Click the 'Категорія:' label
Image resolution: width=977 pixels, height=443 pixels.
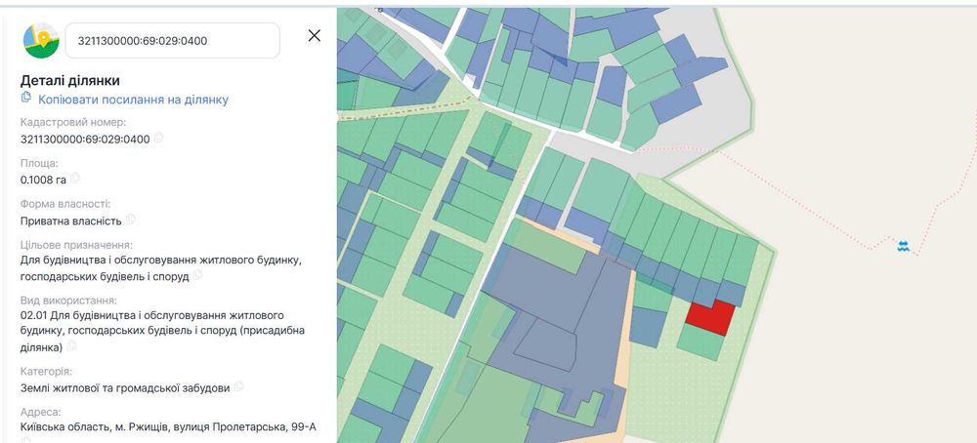coord(46,372)
